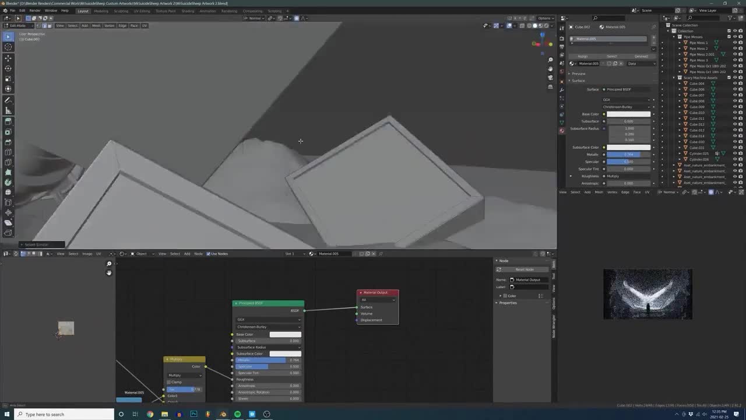Open the Modifier properties wrench tab
This screenshot has width=746, height=420.
coord(562,90)
